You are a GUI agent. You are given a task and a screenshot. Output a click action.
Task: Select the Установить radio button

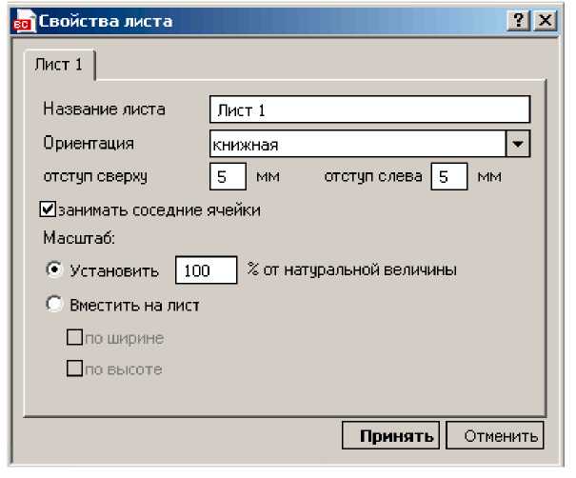54,269
